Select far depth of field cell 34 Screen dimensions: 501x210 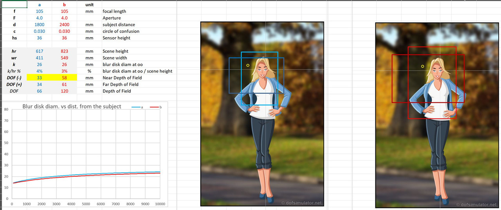(x=39, y=85)
